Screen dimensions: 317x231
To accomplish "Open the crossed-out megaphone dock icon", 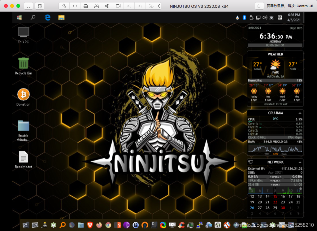I will [227, 225].
